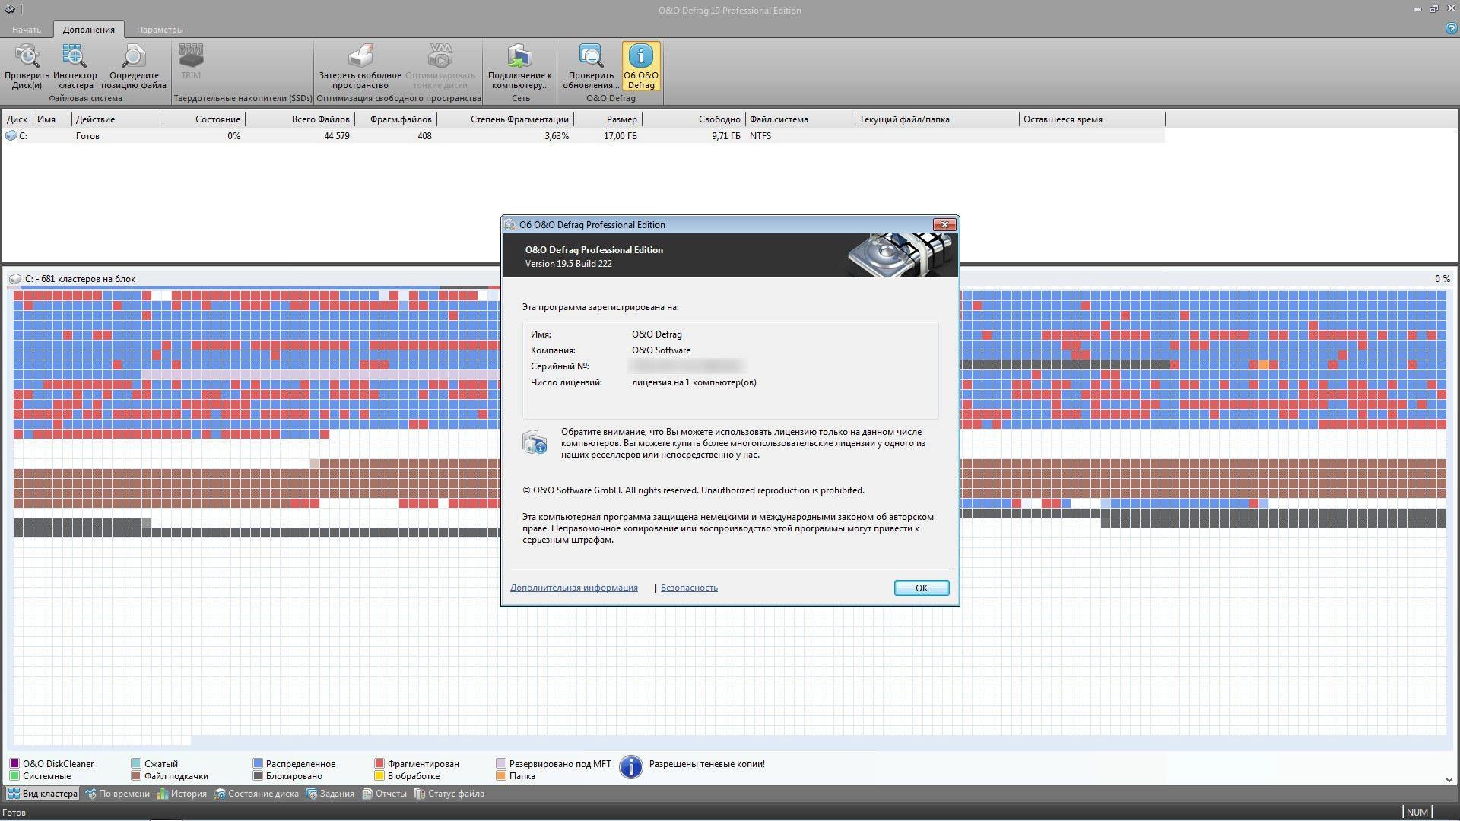This screenshot has height=821, width=1460.
Task: Click the Version 19.5 Build 222 text
Action: 569,264
